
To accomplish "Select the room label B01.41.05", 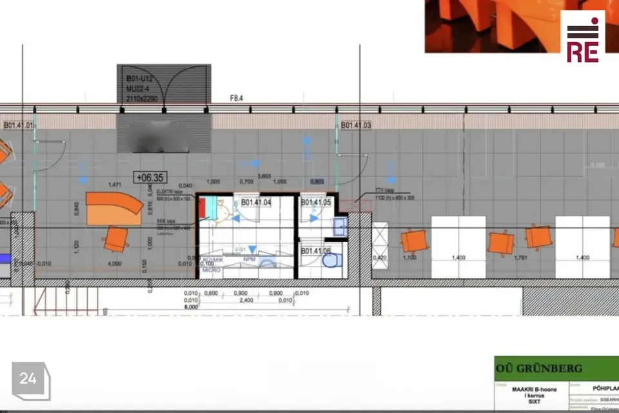I will [316, 203].
